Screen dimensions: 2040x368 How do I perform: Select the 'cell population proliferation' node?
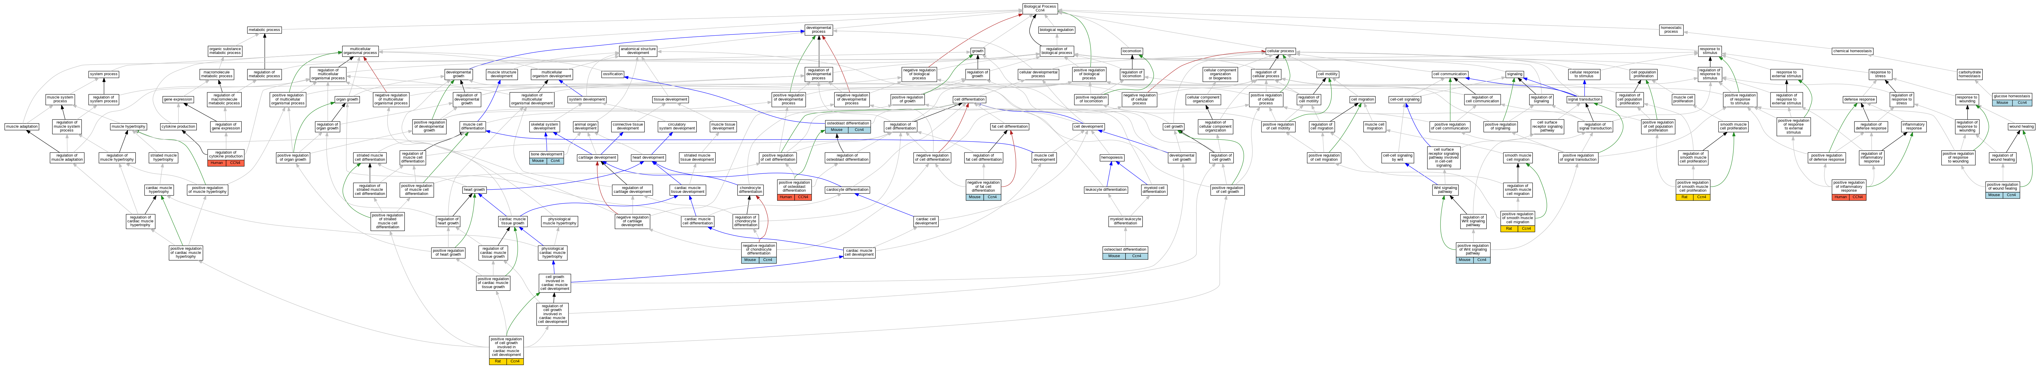1643,74
